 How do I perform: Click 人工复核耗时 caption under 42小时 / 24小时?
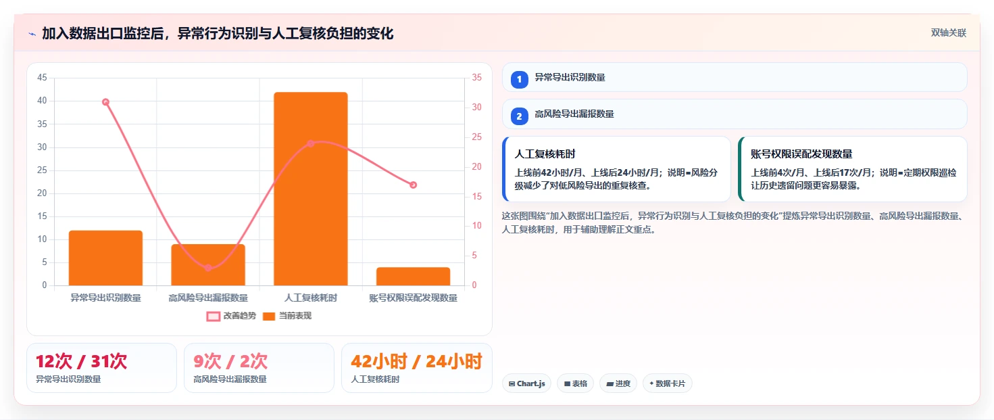(x=375, y=379)
